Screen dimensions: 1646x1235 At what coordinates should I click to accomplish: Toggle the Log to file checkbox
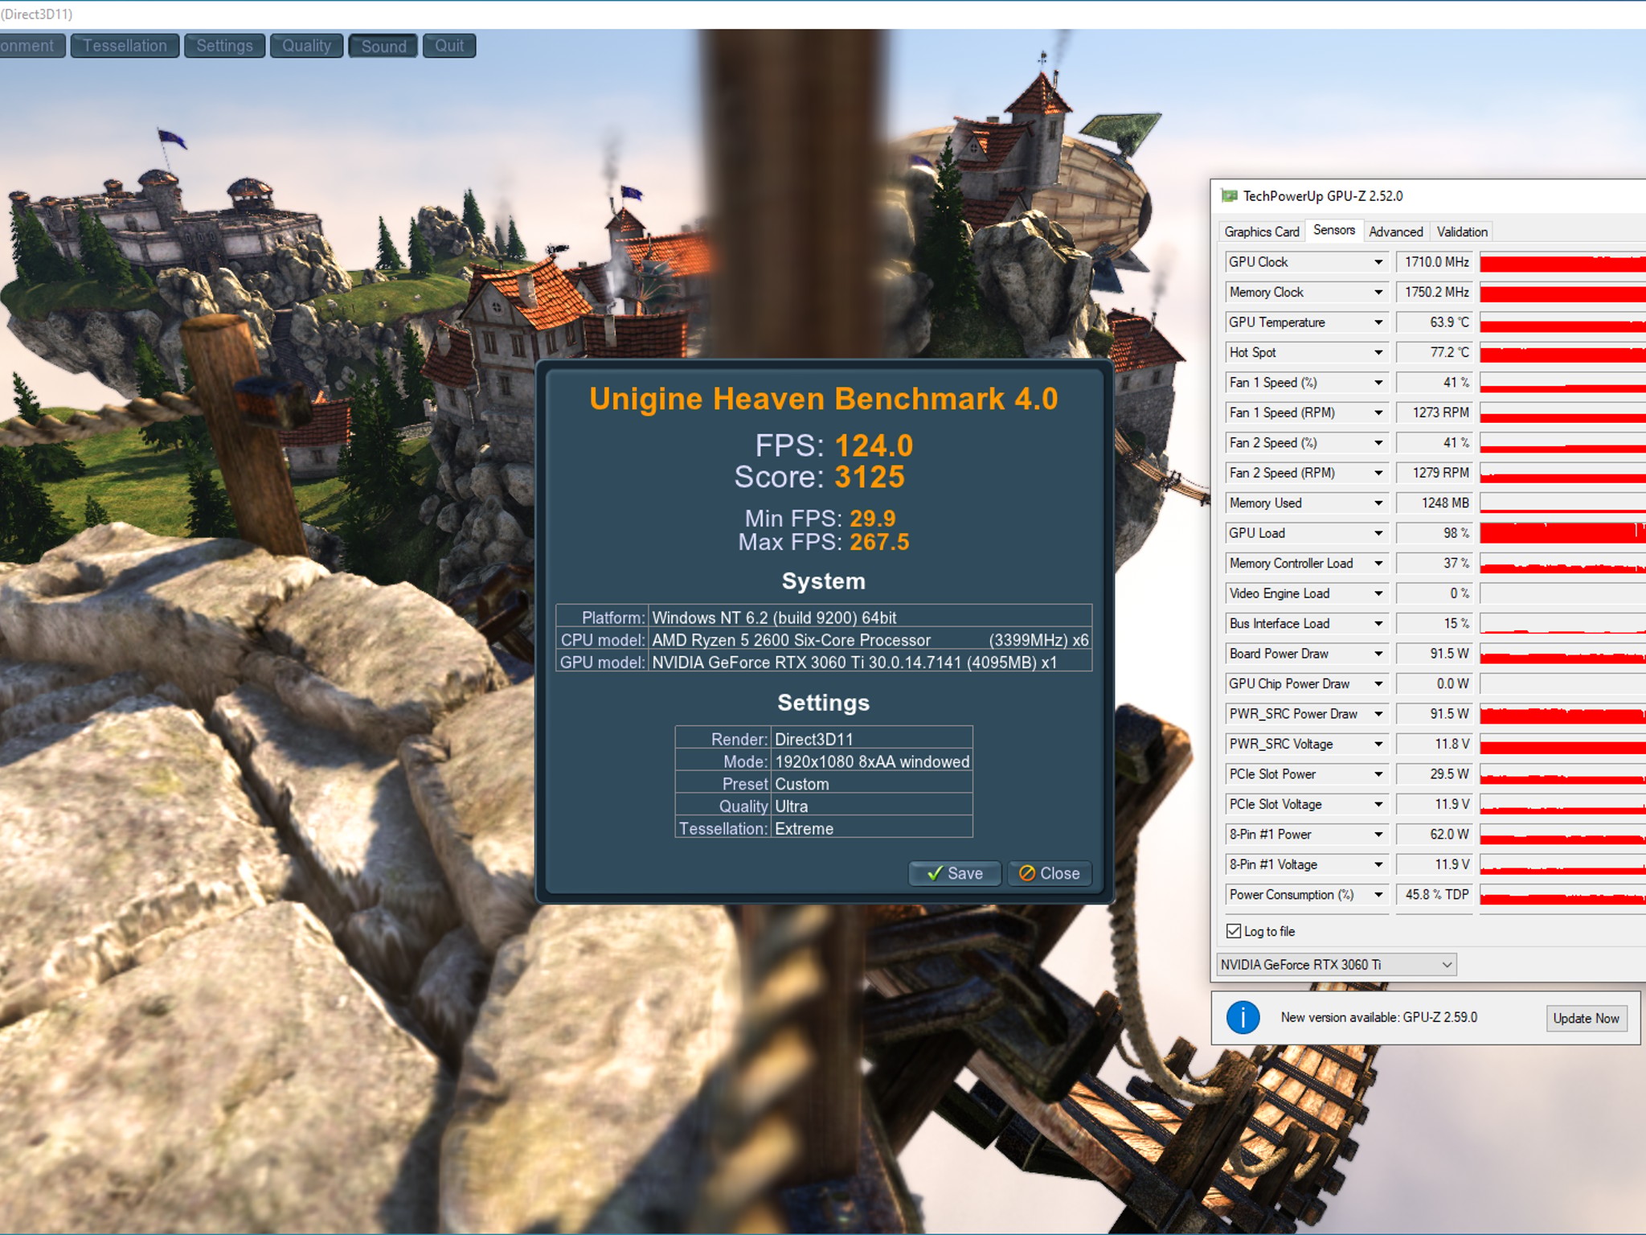click(1234, 931)
